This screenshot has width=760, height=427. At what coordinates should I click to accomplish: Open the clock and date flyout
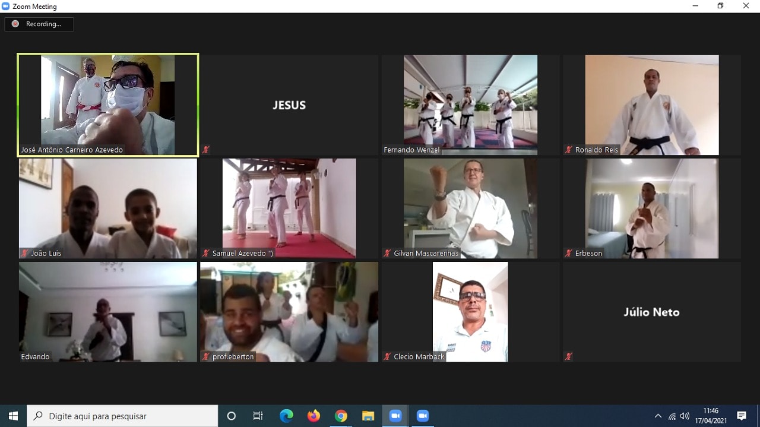[711, 416]
